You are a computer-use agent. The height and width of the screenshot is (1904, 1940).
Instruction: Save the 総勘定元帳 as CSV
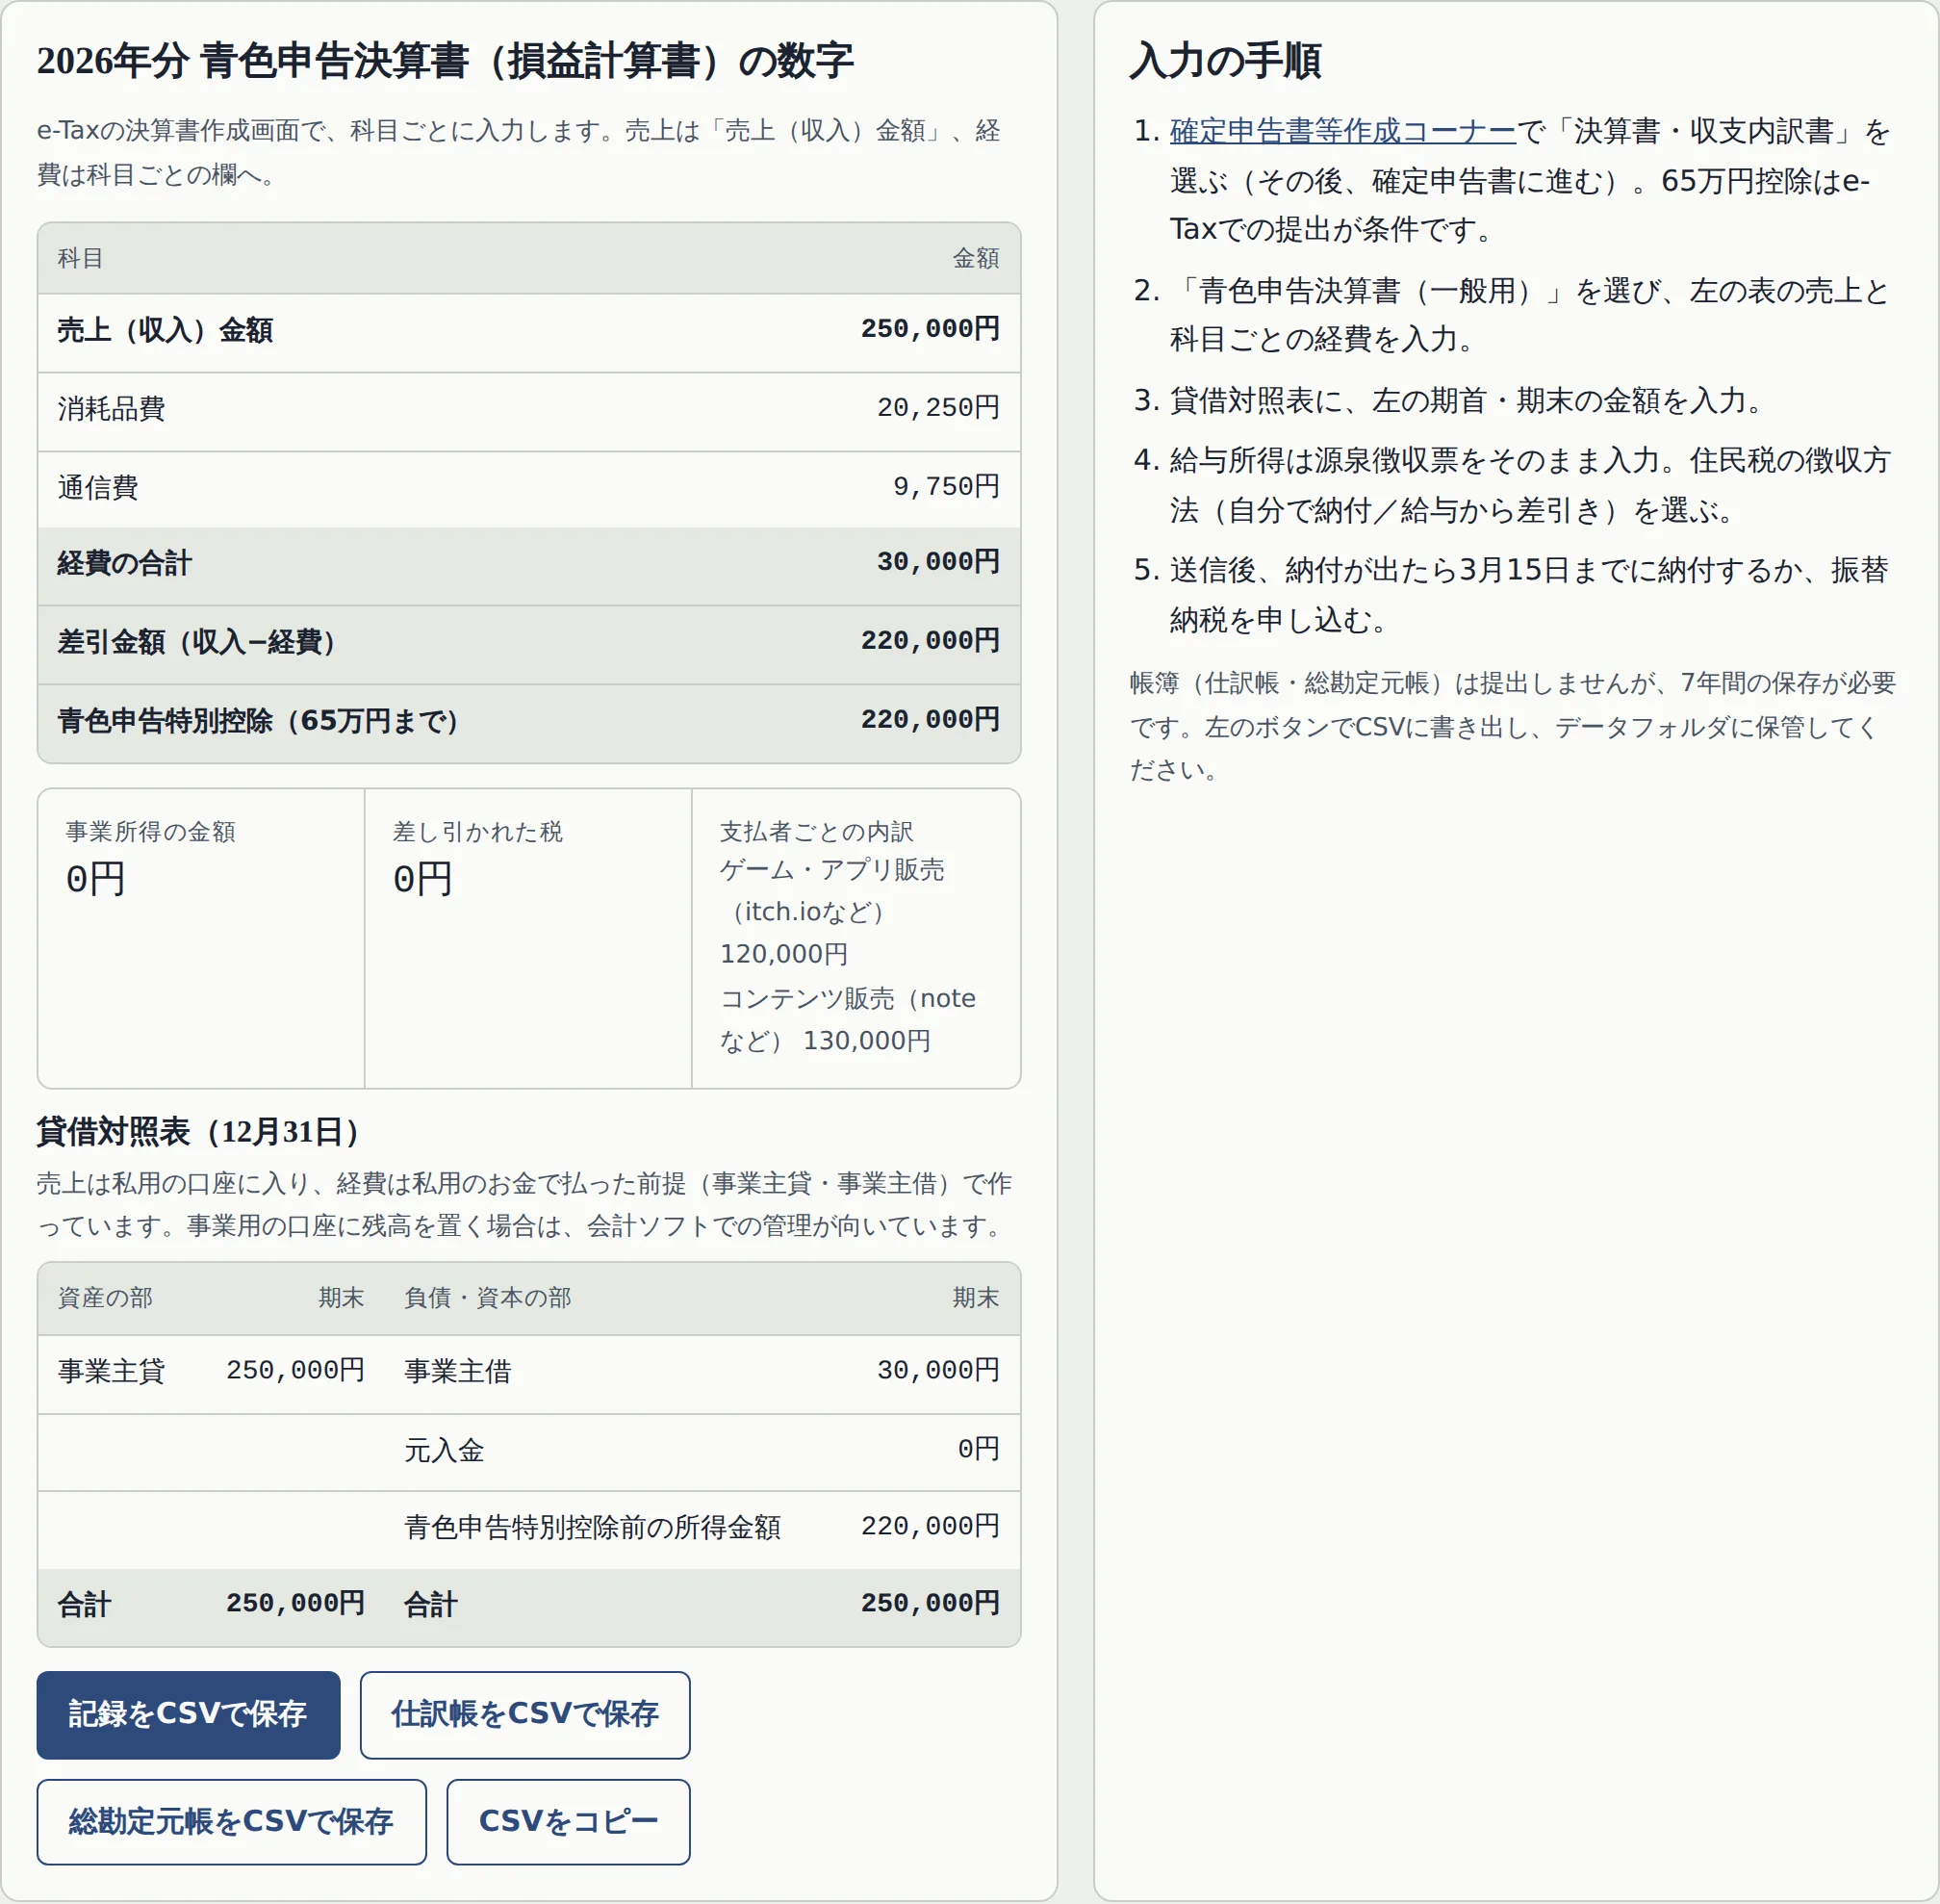pos(232,1821)
